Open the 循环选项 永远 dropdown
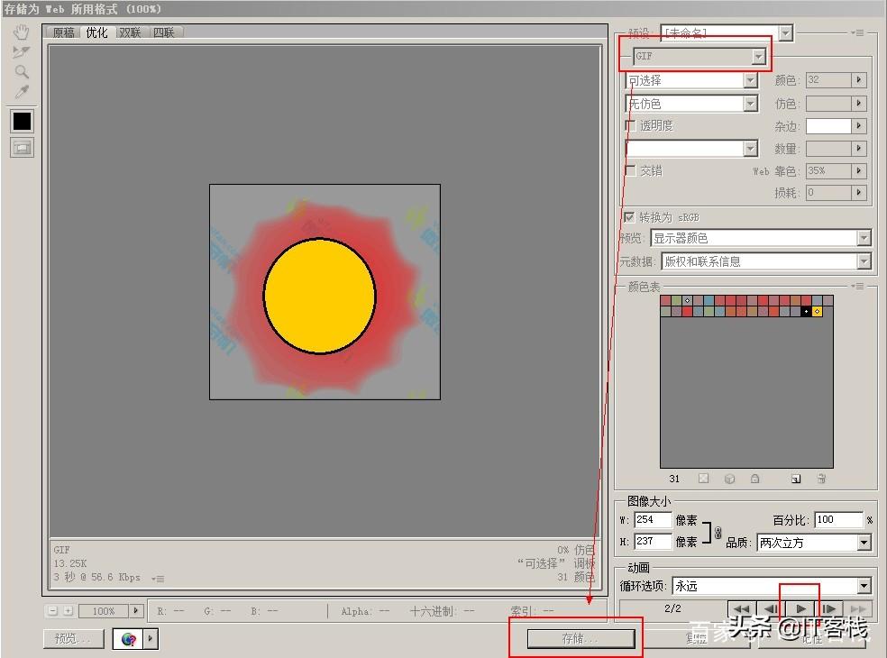 772,586
